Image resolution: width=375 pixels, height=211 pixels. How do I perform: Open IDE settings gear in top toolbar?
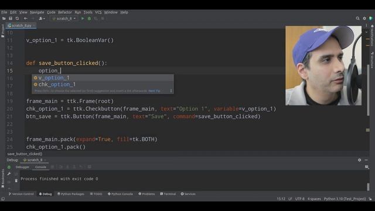(x=364, y=18)
